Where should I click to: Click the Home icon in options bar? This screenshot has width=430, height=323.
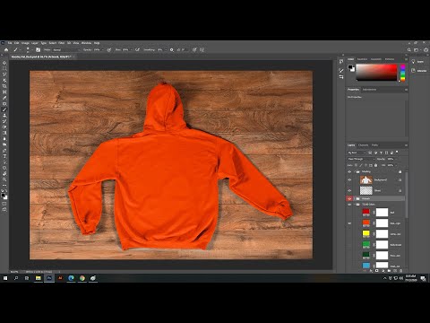tap(6, 50)
